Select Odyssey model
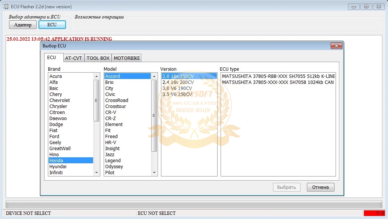 coord(127,166)
